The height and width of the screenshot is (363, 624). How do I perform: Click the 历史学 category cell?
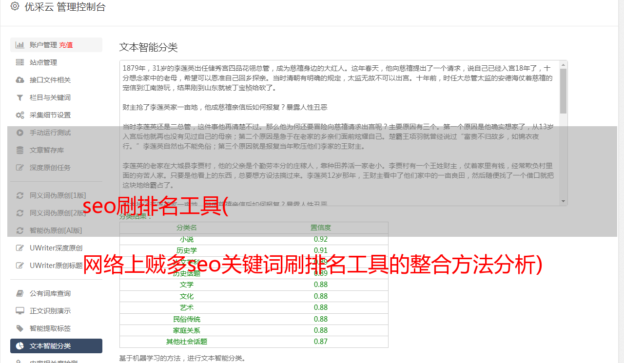tap(187, 250)
